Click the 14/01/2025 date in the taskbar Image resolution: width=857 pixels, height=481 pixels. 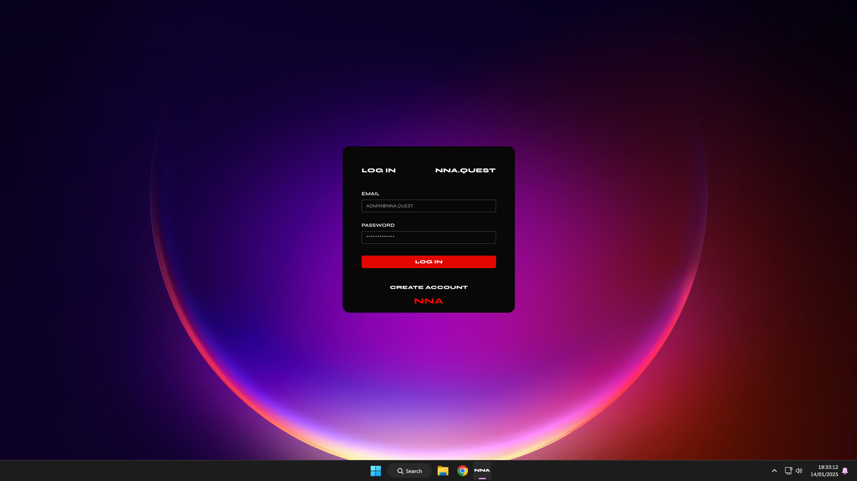[824, 475]
